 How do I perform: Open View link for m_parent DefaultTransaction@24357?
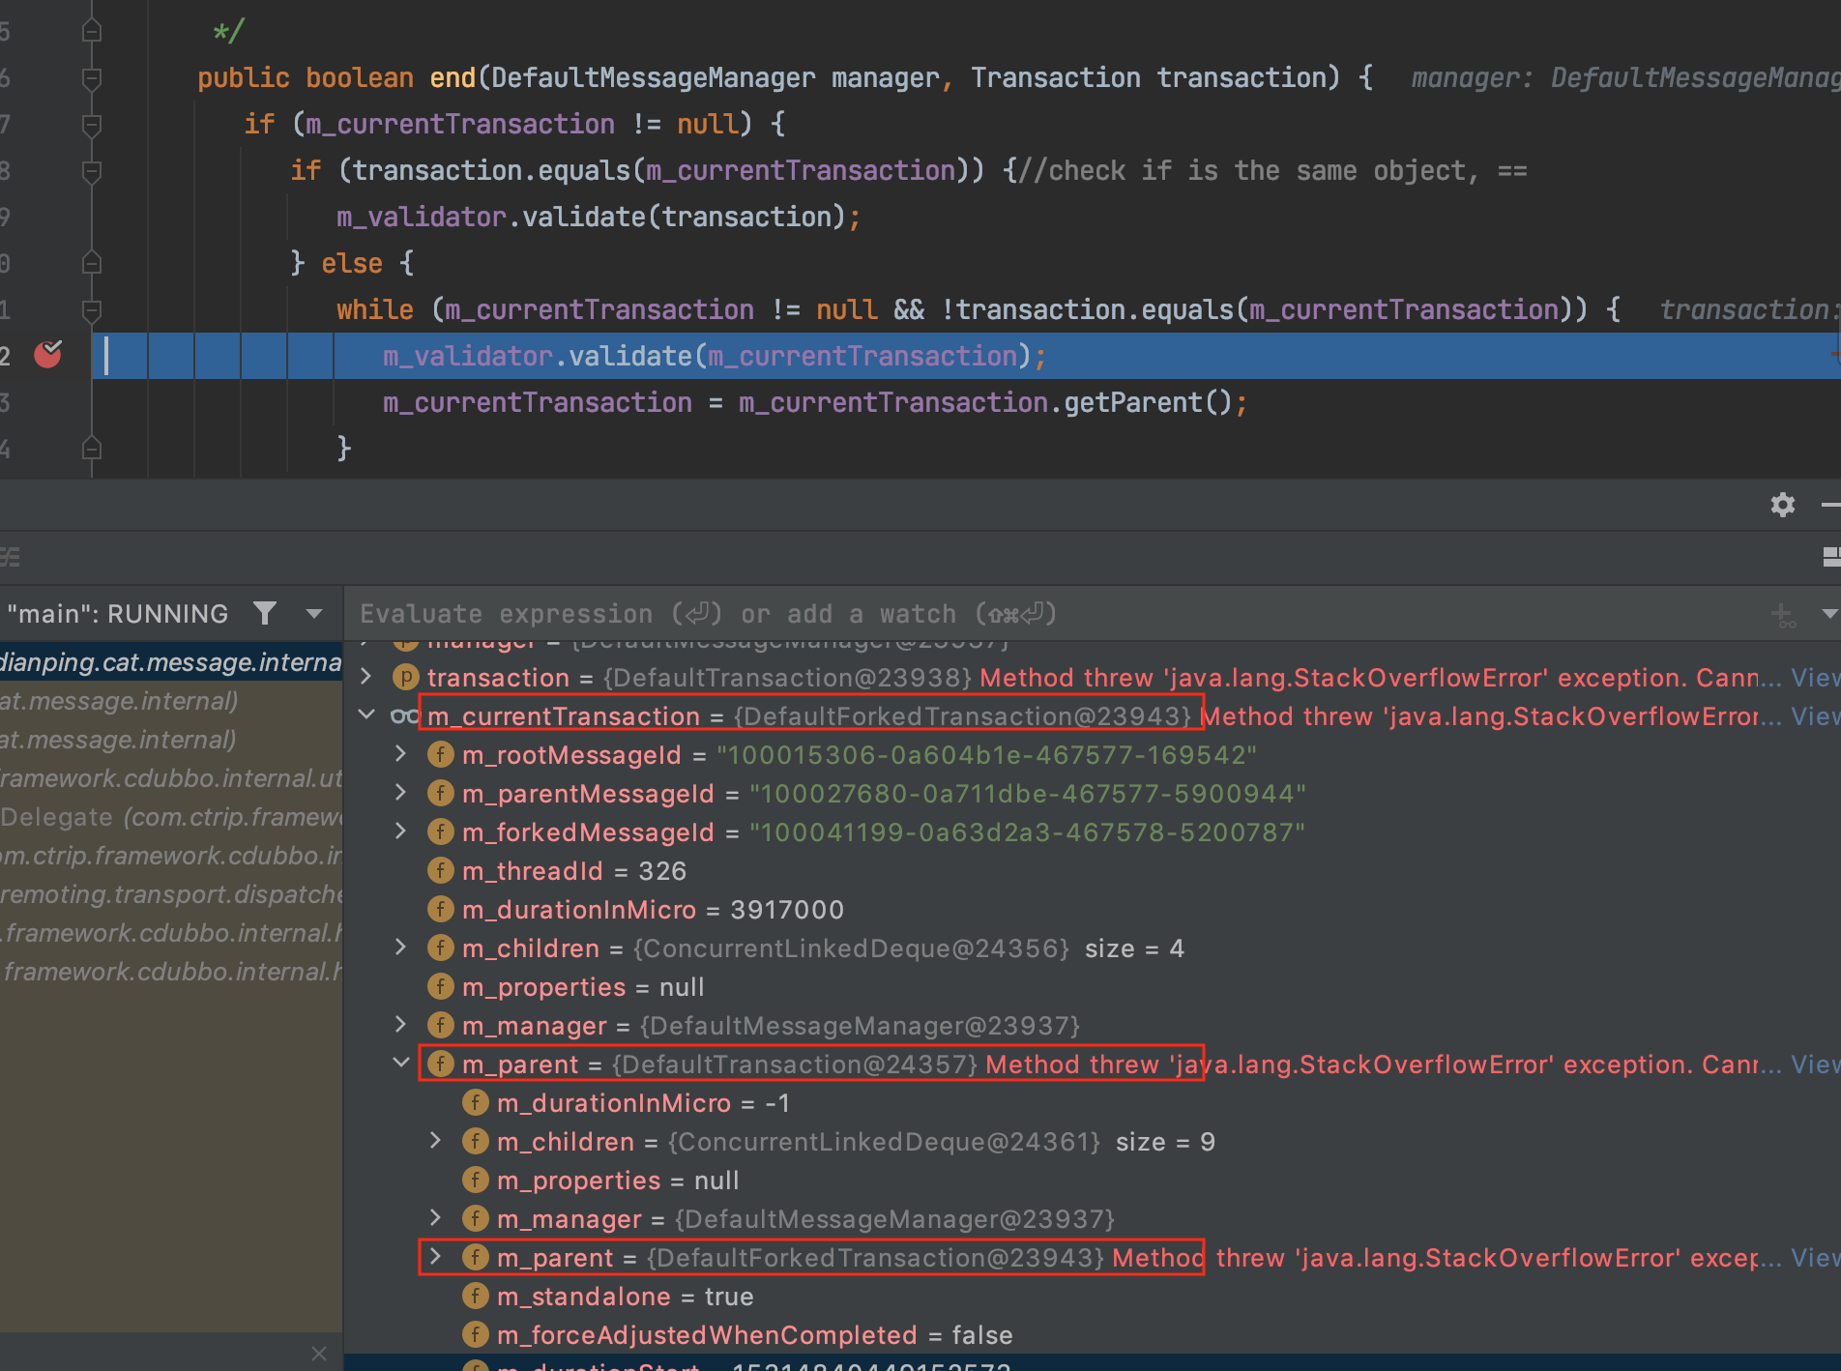[x=1815, y=1064]
